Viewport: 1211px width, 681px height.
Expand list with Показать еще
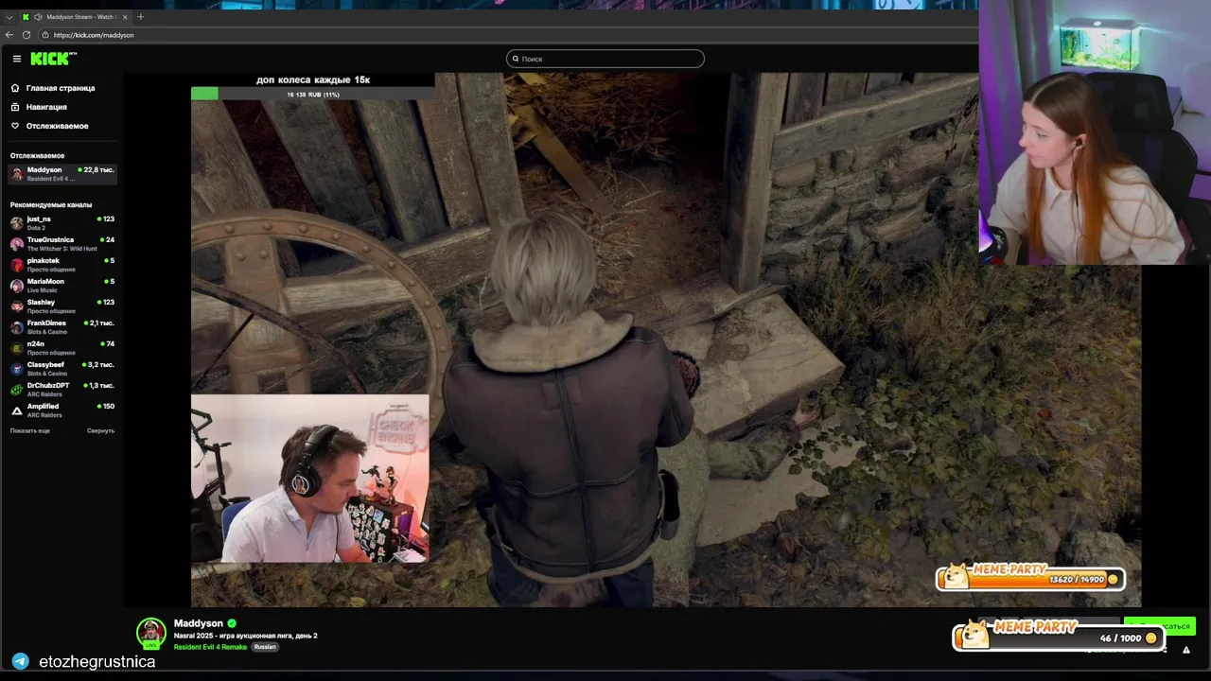point(30,430)
